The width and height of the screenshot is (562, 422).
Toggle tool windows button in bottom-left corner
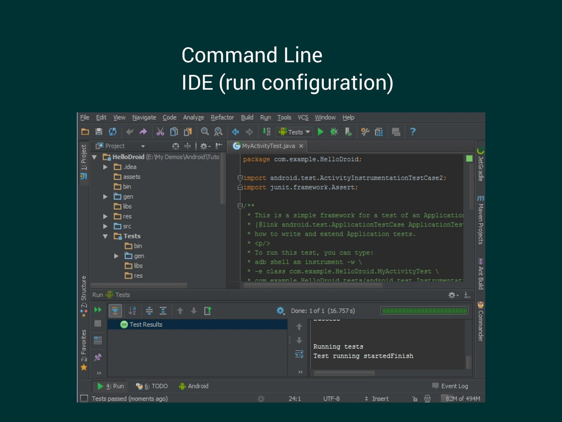[84, 398]
